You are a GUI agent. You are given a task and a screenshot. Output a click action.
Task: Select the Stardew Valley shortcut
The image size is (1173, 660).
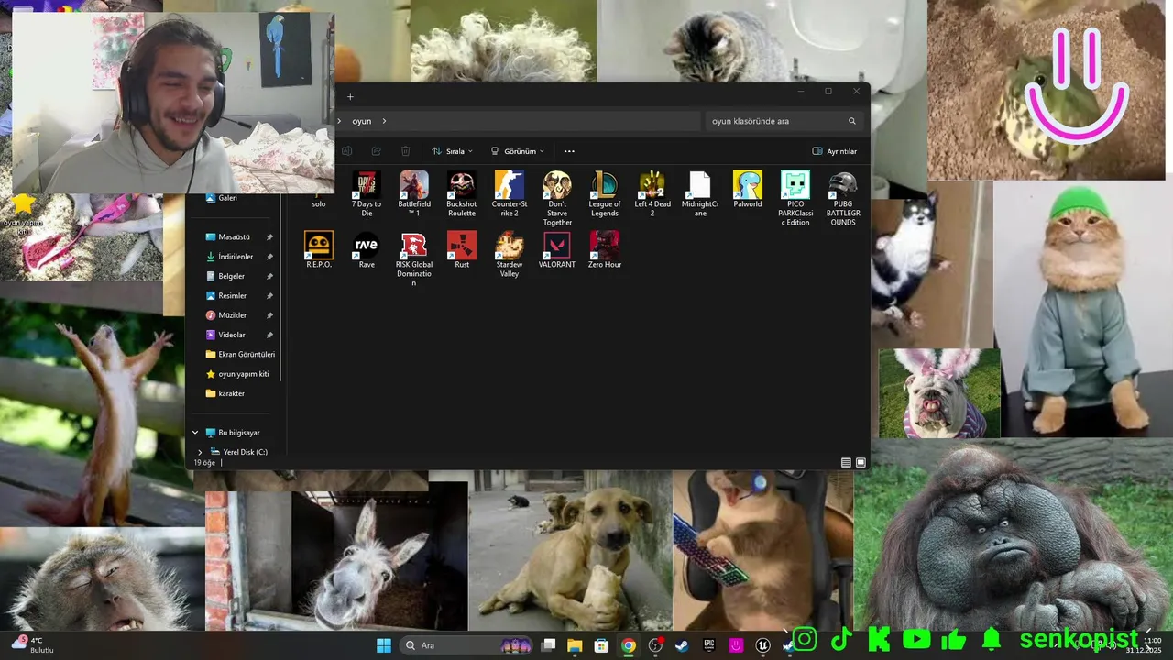click(510, 254)
